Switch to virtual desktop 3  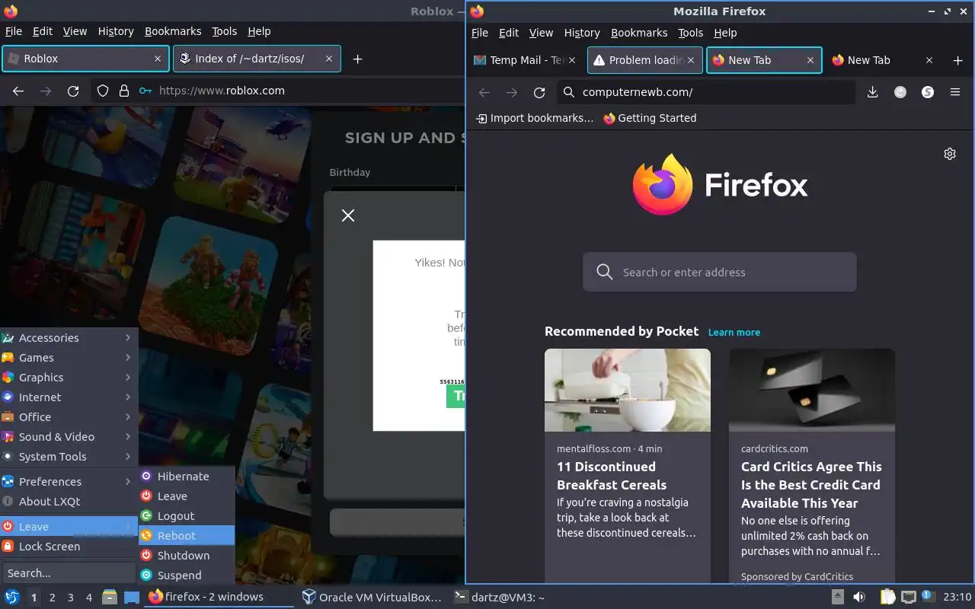coord(71,598)
